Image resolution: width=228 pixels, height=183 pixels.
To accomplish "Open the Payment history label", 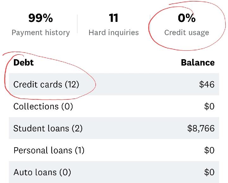I will pos(41,32).
